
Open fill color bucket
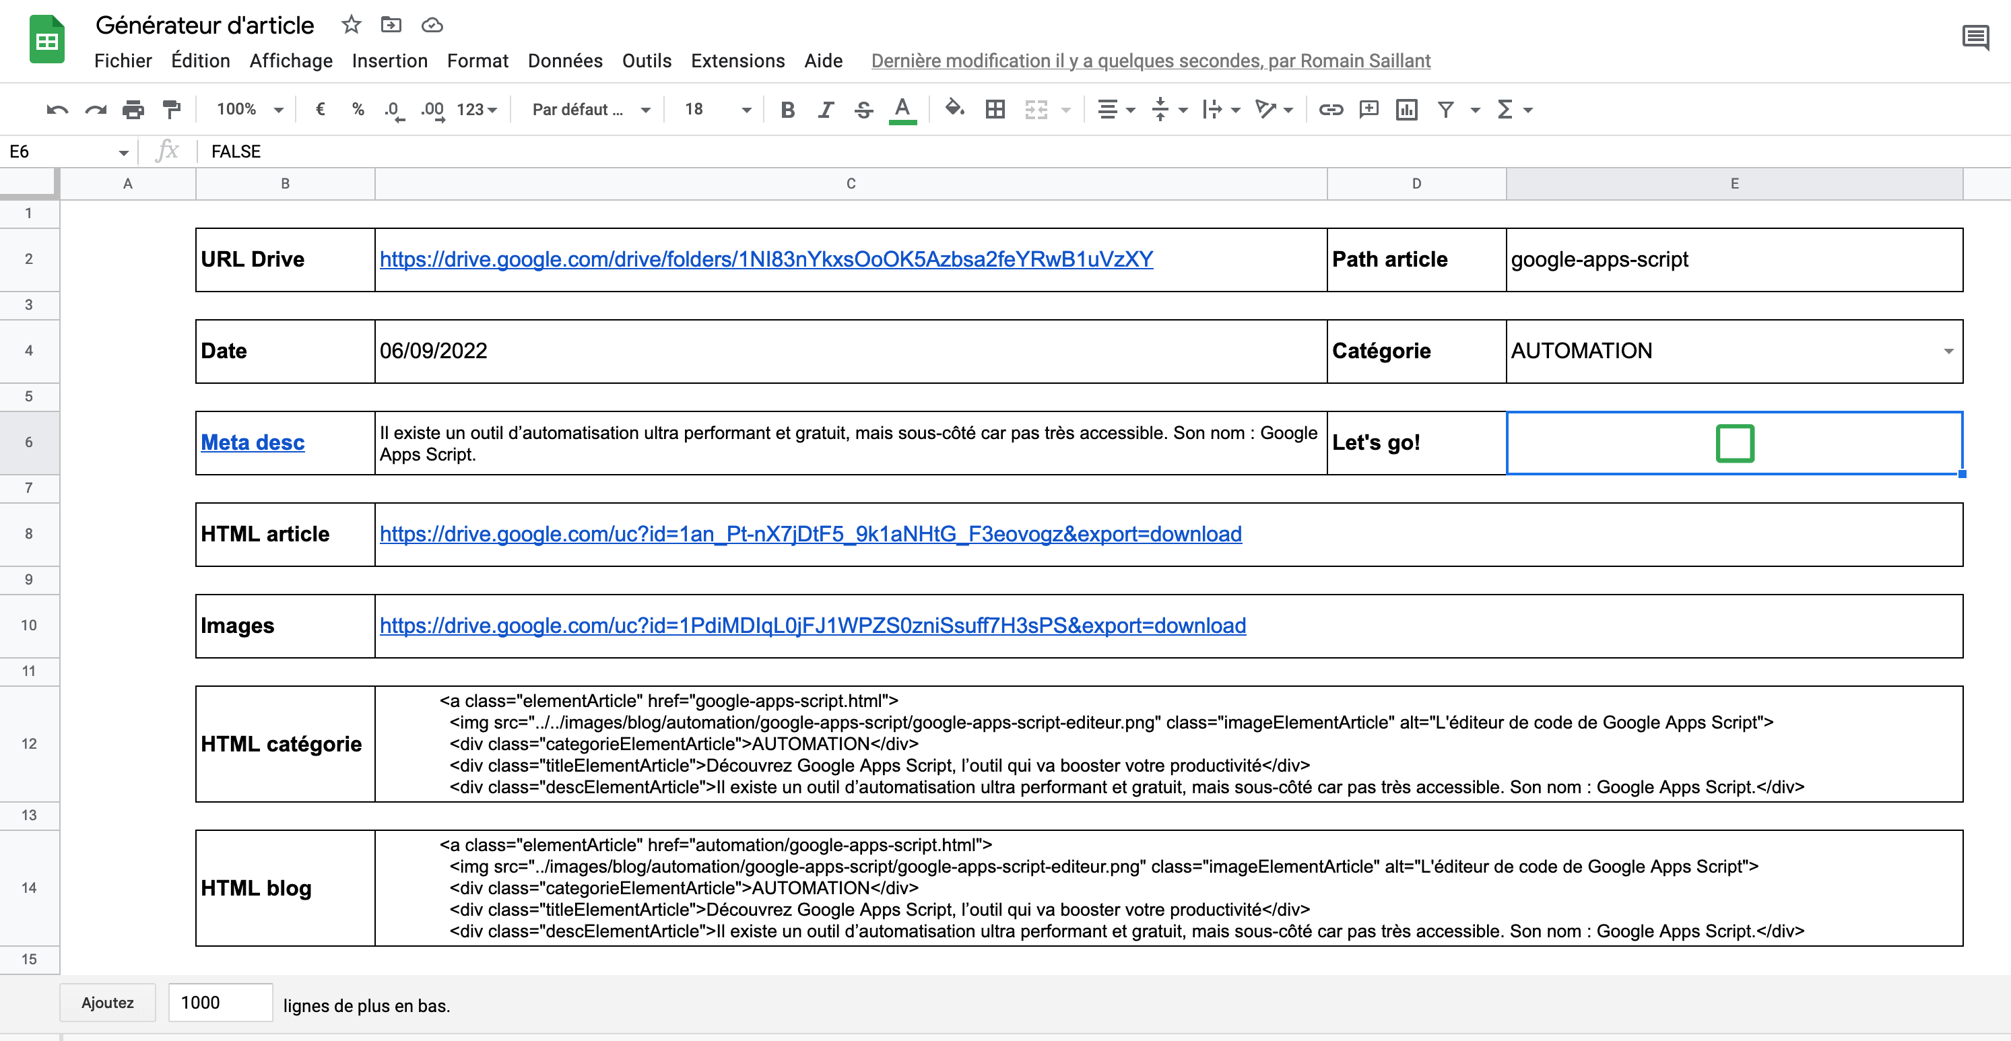tap(954, 108)
